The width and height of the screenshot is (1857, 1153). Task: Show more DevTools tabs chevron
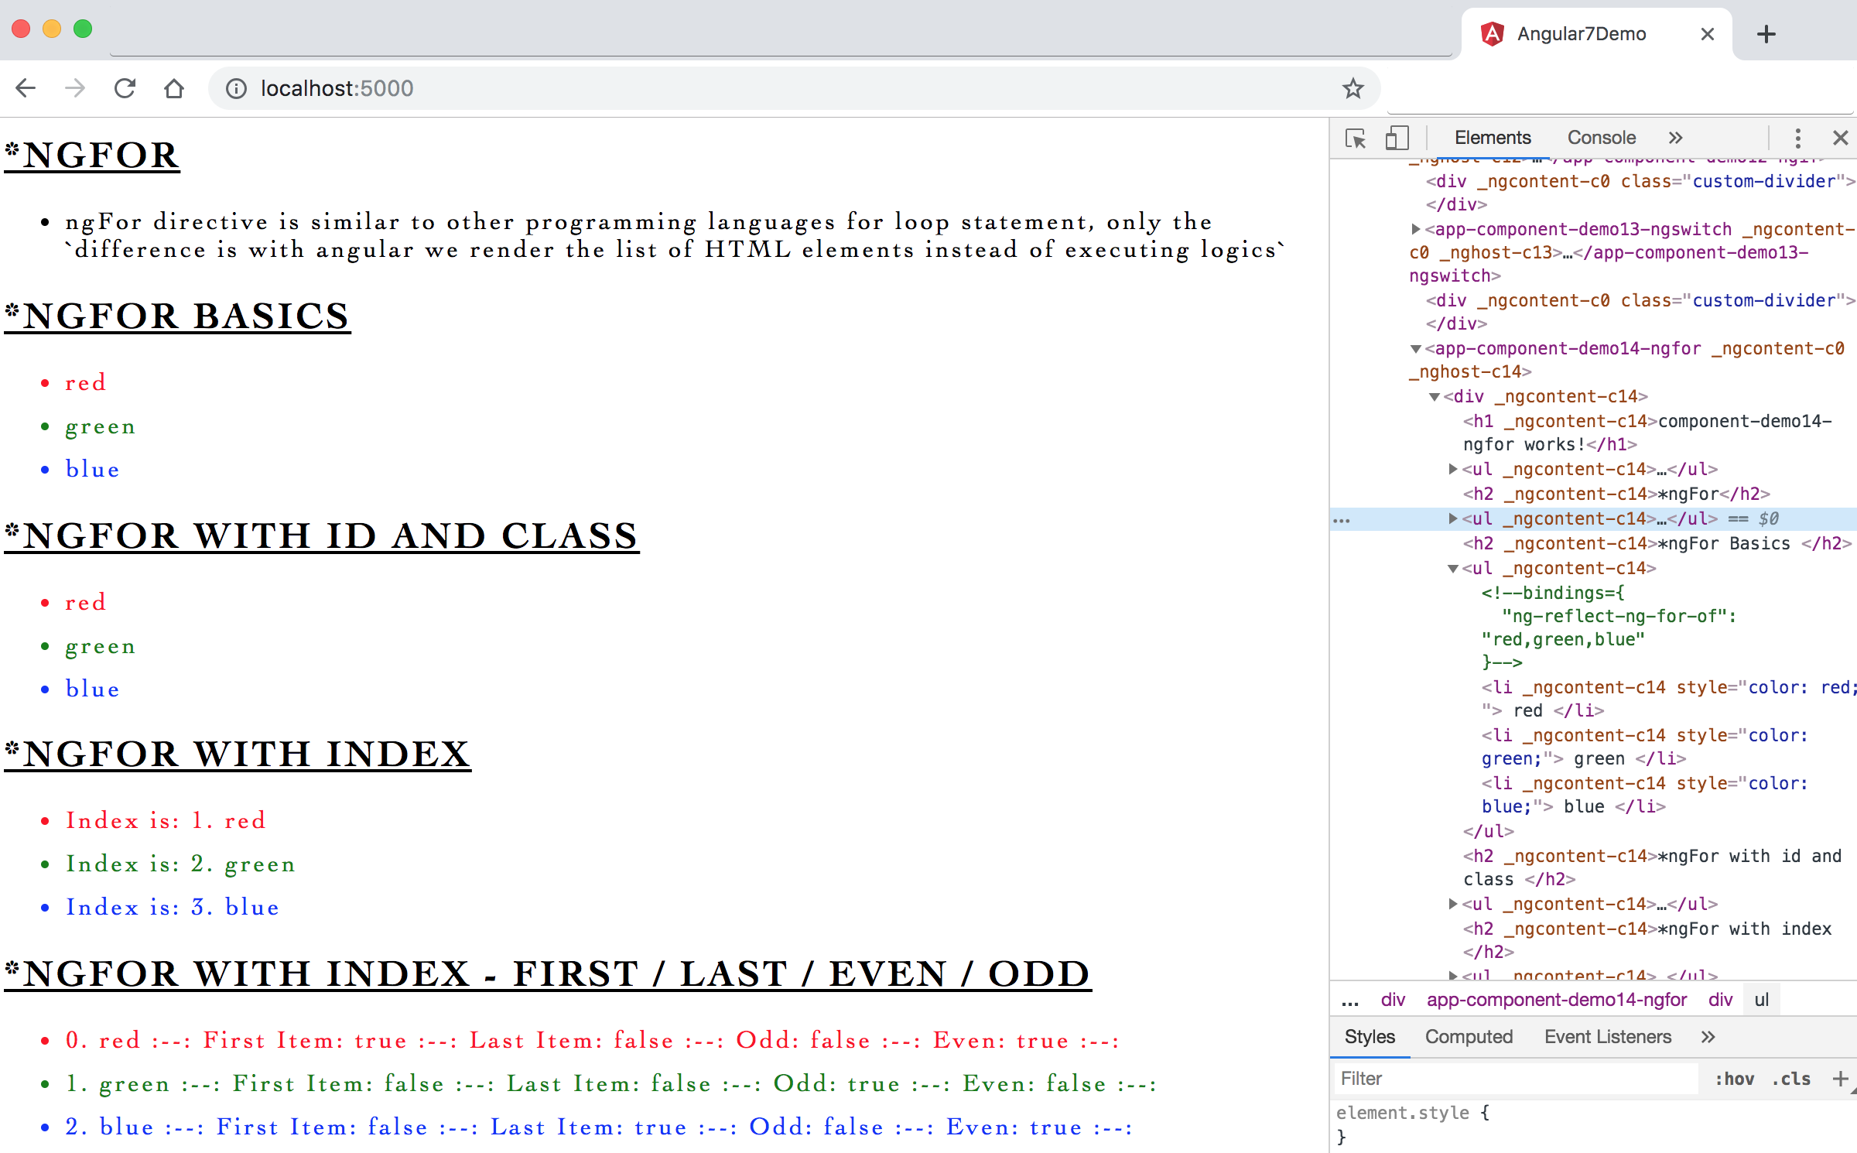[1675, 138]
